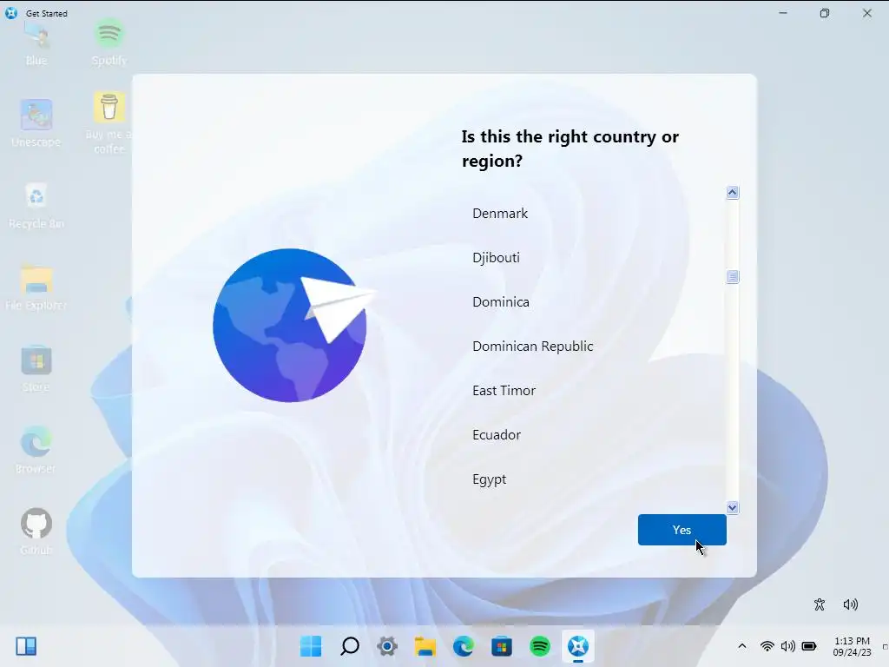Click the scrollbar down arrow
The image size is (889, 667).
[732, 507]
